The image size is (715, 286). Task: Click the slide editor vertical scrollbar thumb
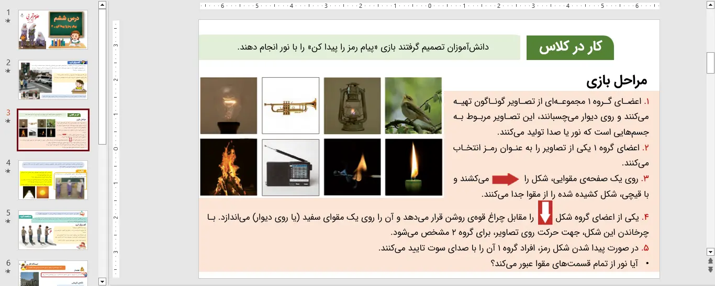[710, 63]
